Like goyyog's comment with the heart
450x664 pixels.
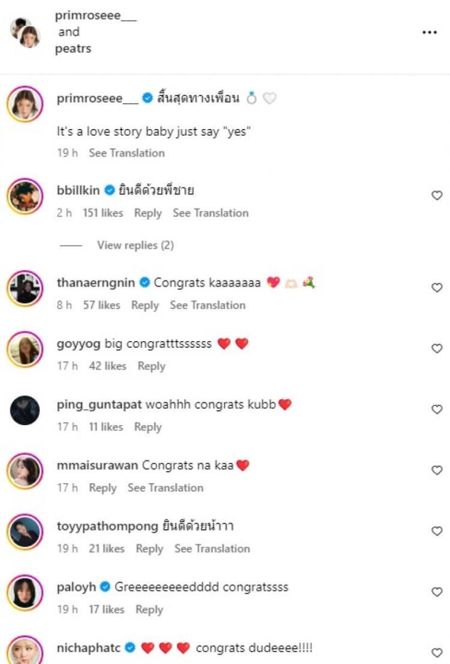[437, 348]
